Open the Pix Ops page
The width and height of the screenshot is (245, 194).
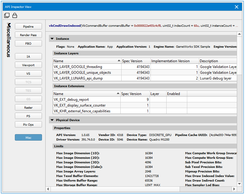click(28, 125)
